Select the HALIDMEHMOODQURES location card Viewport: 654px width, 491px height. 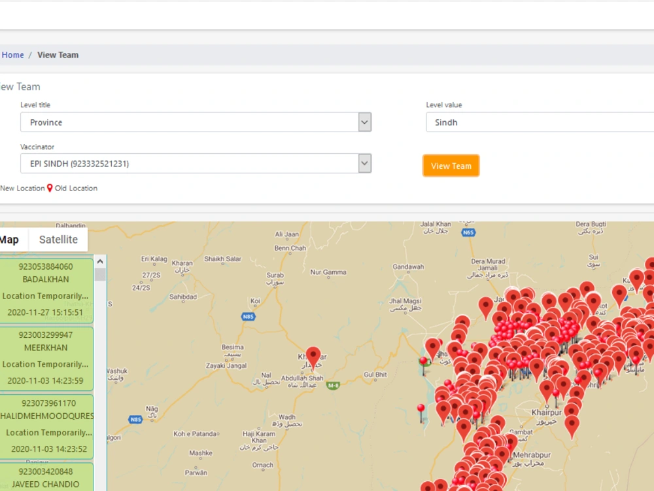[x=46, y=426]
